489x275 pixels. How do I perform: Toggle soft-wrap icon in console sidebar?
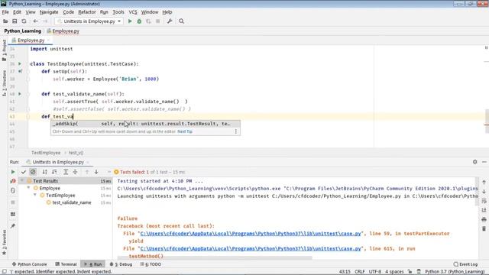pos(484,201)
